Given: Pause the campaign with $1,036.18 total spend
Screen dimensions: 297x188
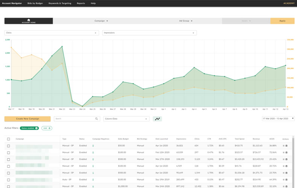Looking at the screenshot, I should [283, 173].
